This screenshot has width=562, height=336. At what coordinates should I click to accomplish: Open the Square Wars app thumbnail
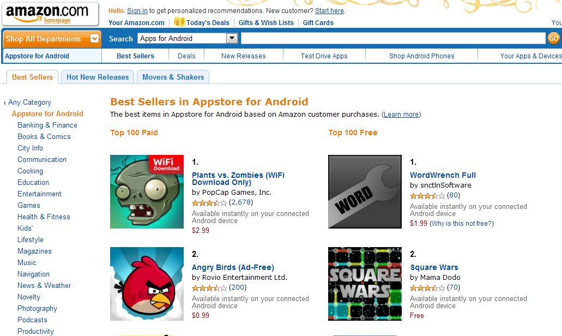[365, 284]
